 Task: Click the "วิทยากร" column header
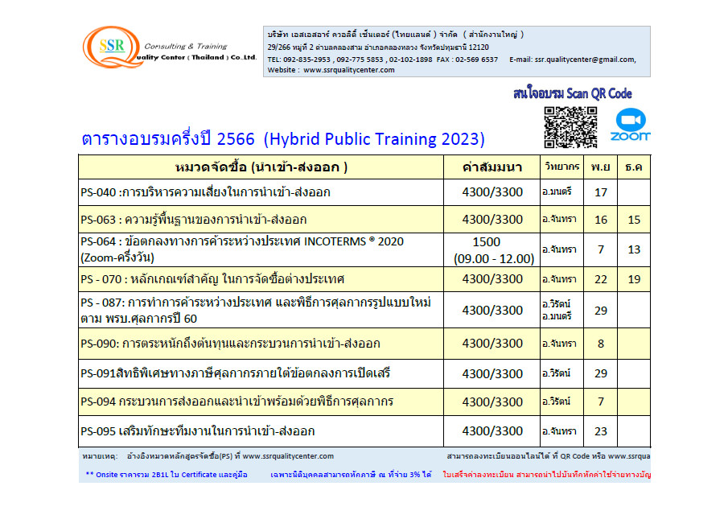tap(561, 167)
